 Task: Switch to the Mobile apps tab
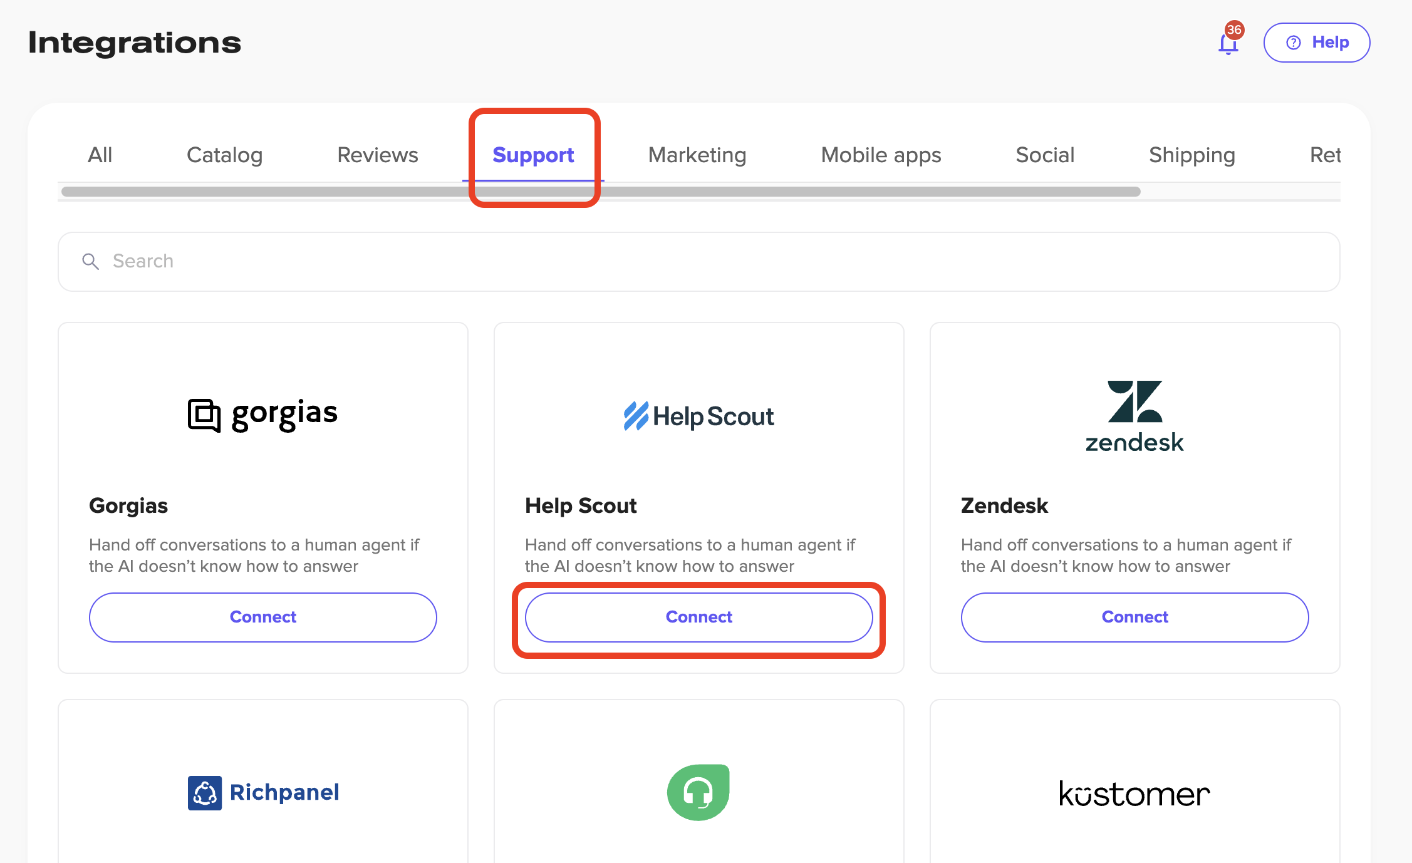click(881, 155)
